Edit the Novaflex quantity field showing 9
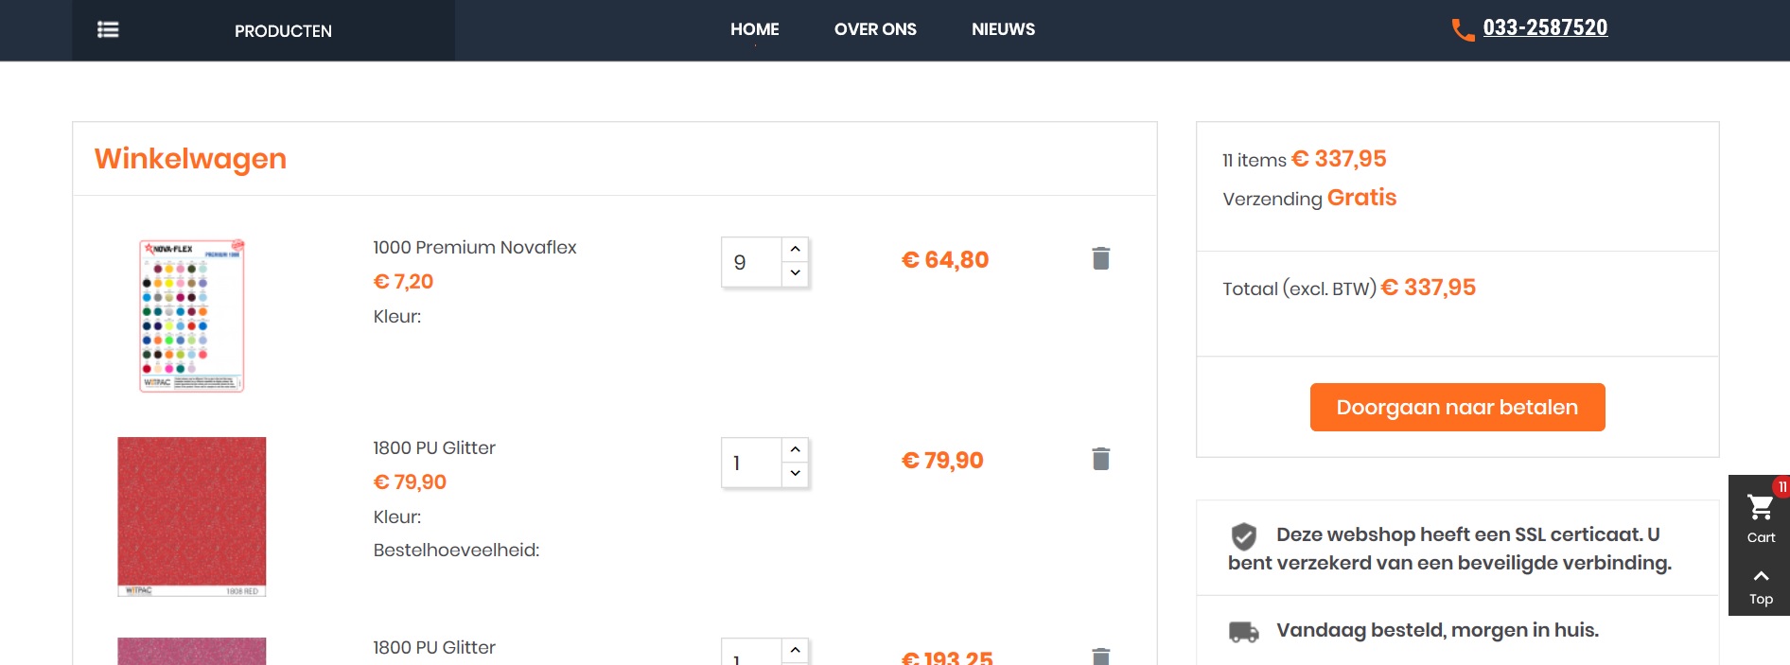This screenshot has width=1790, height=665. pos(751,262)
